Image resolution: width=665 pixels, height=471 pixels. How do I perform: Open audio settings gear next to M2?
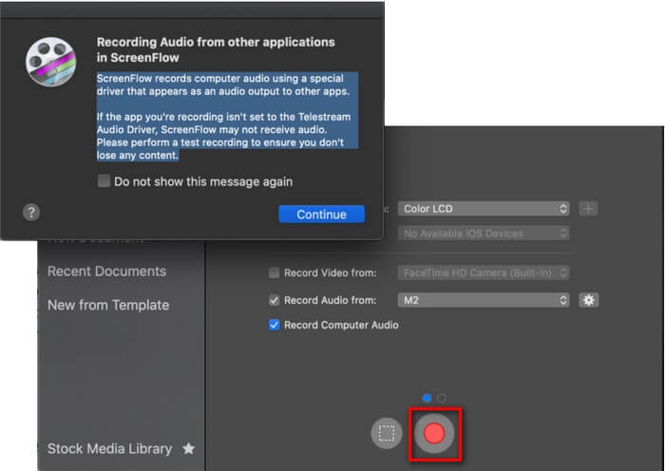click(x=589, y=300)
